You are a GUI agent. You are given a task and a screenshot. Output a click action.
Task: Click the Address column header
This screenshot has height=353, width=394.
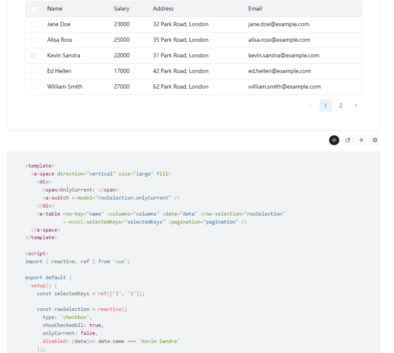163,8
